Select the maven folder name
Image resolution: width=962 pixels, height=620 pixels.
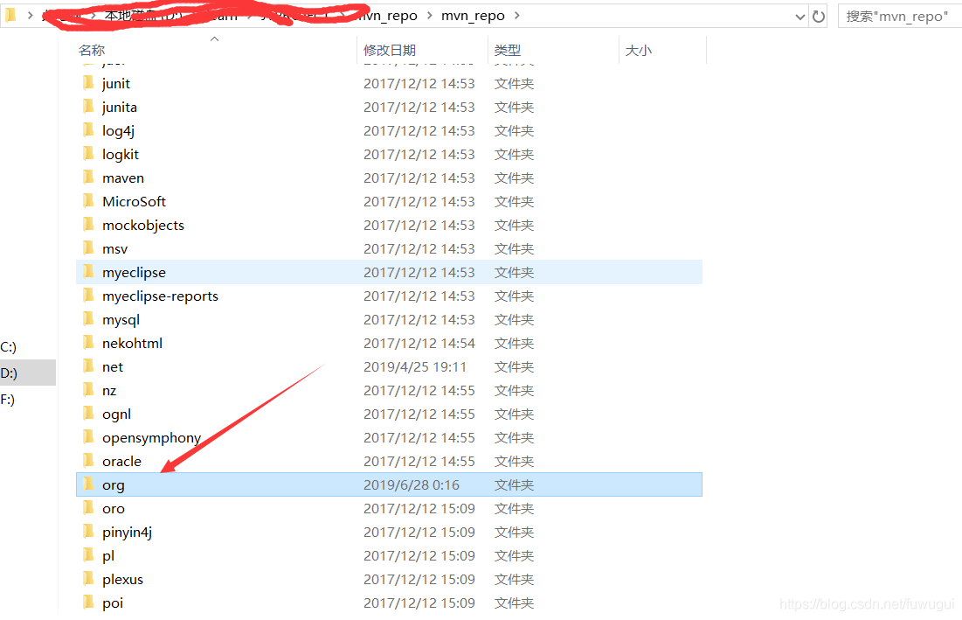[x=123, y=178]
